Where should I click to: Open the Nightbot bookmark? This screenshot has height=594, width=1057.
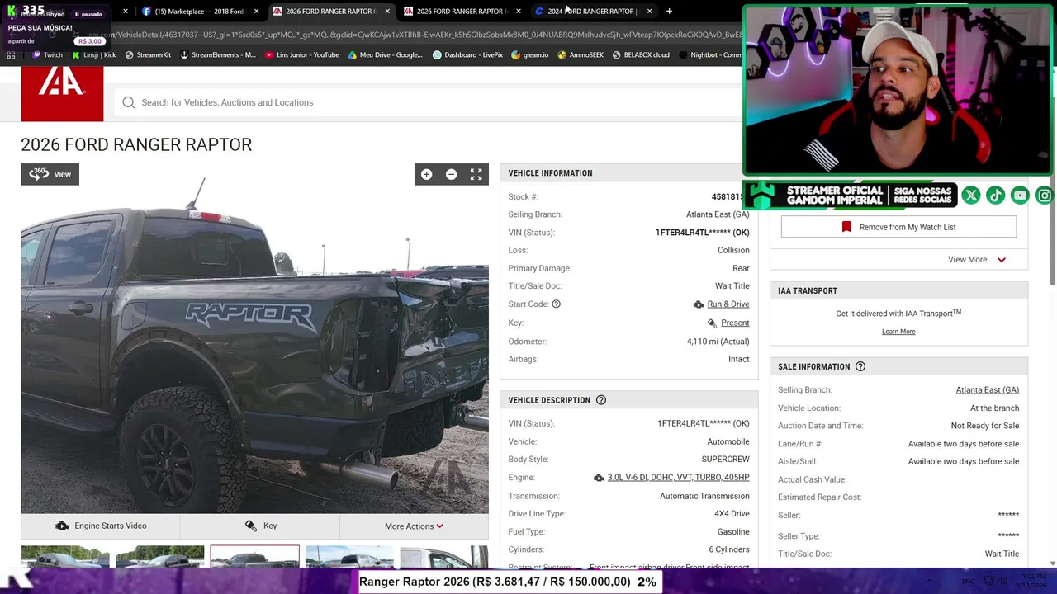click(x=710, y=55)
